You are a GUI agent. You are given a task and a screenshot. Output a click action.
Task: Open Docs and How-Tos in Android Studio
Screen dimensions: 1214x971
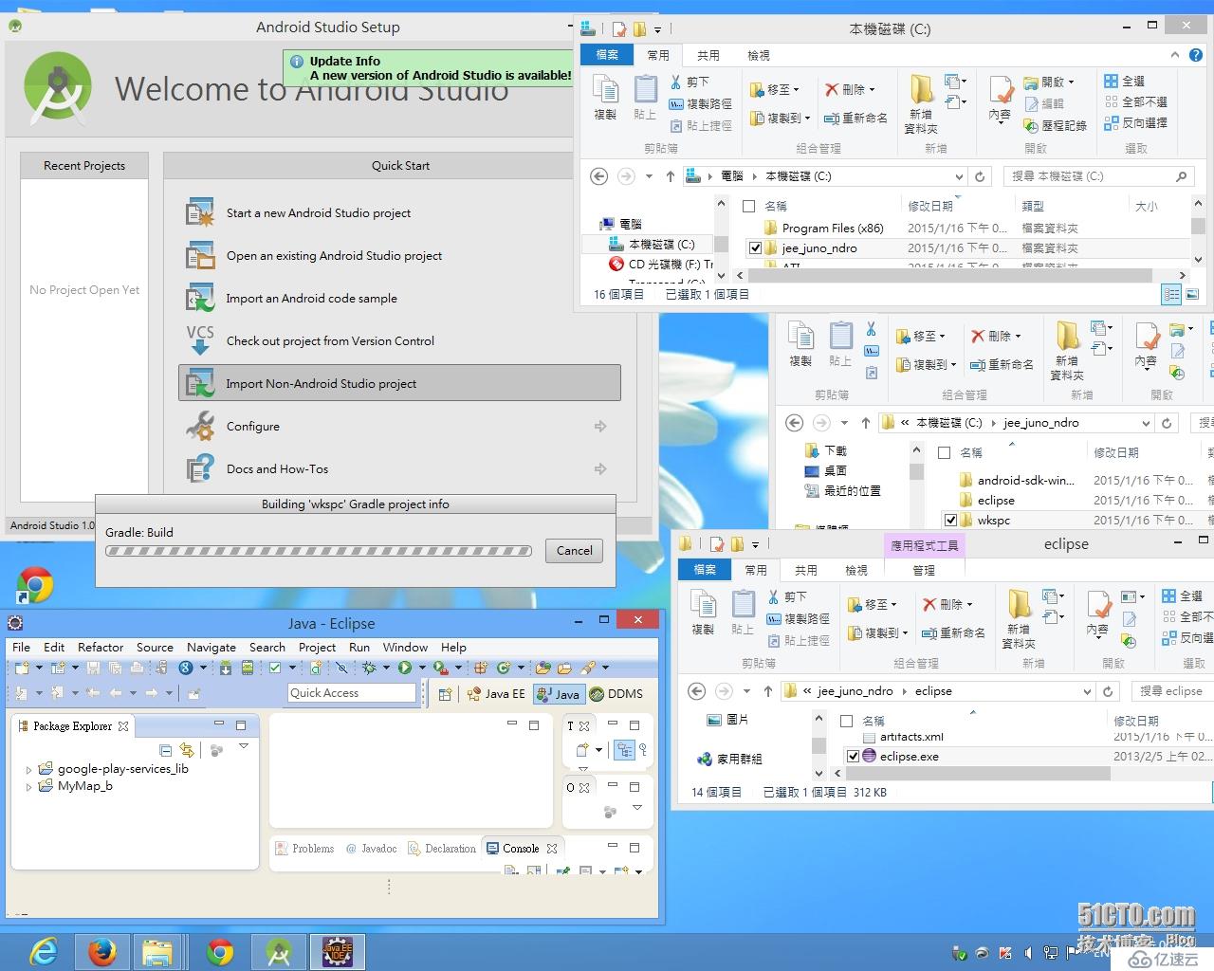point(399,469)
